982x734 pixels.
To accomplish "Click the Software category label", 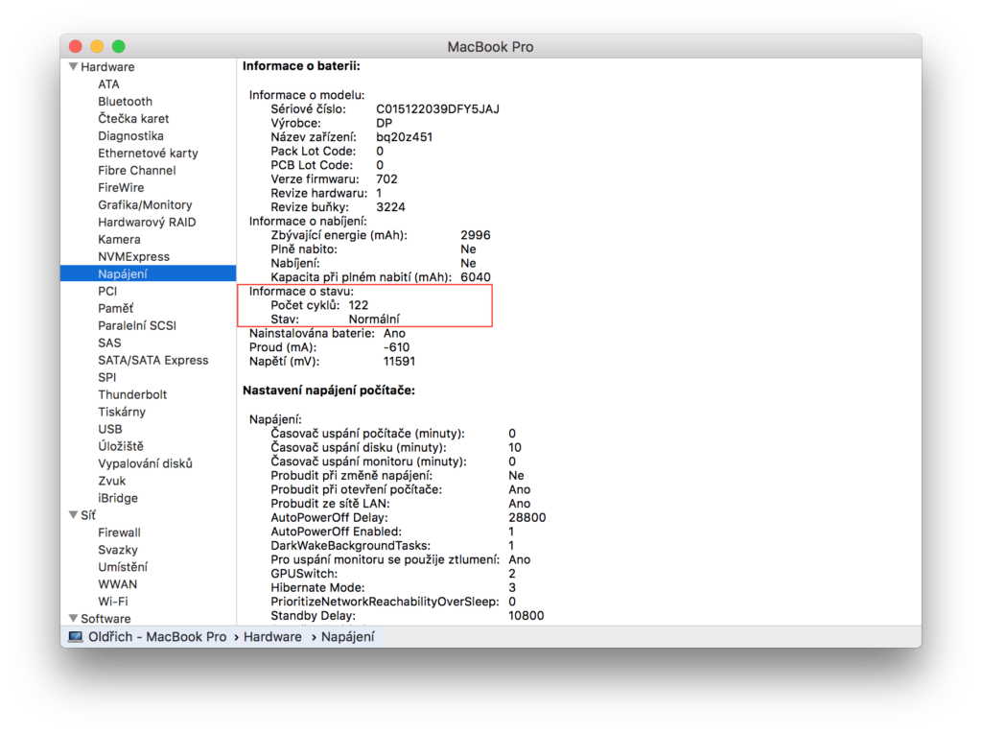I will [105, 619].
